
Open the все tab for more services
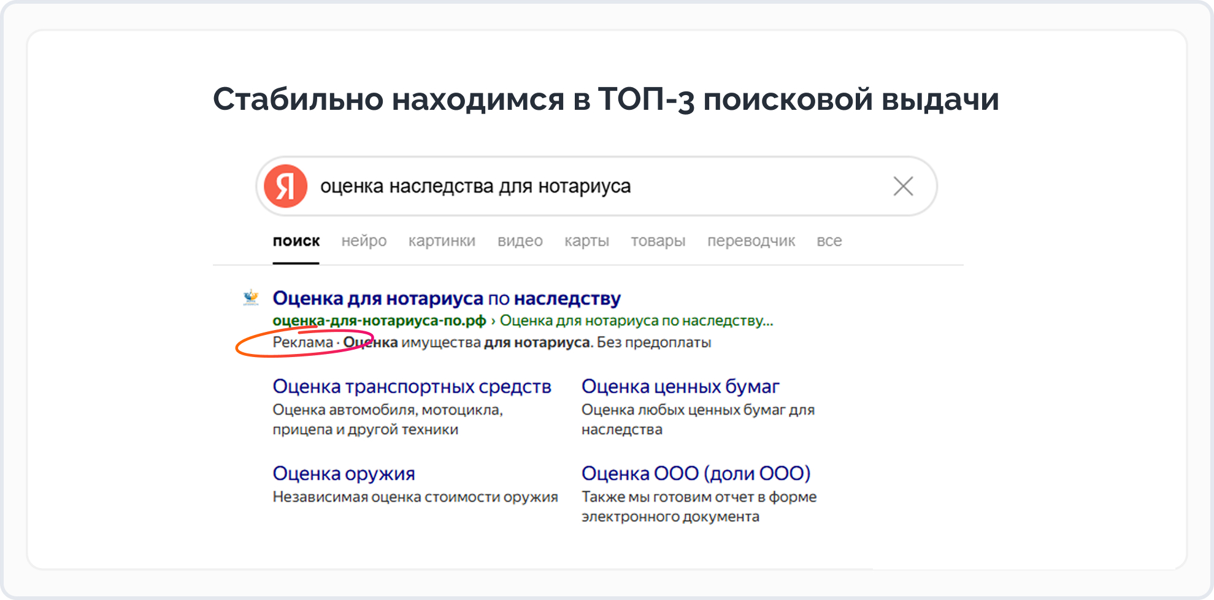click(x=829, y=241)
